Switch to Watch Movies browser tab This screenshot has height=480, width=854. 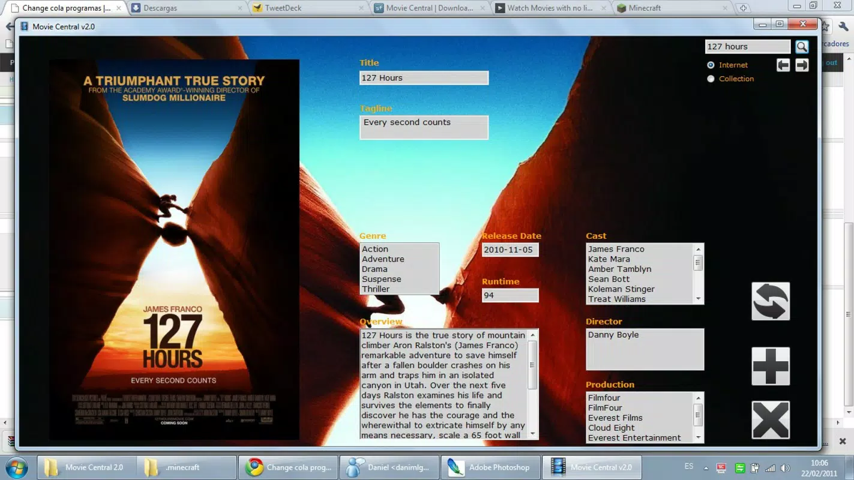[550, 8]
